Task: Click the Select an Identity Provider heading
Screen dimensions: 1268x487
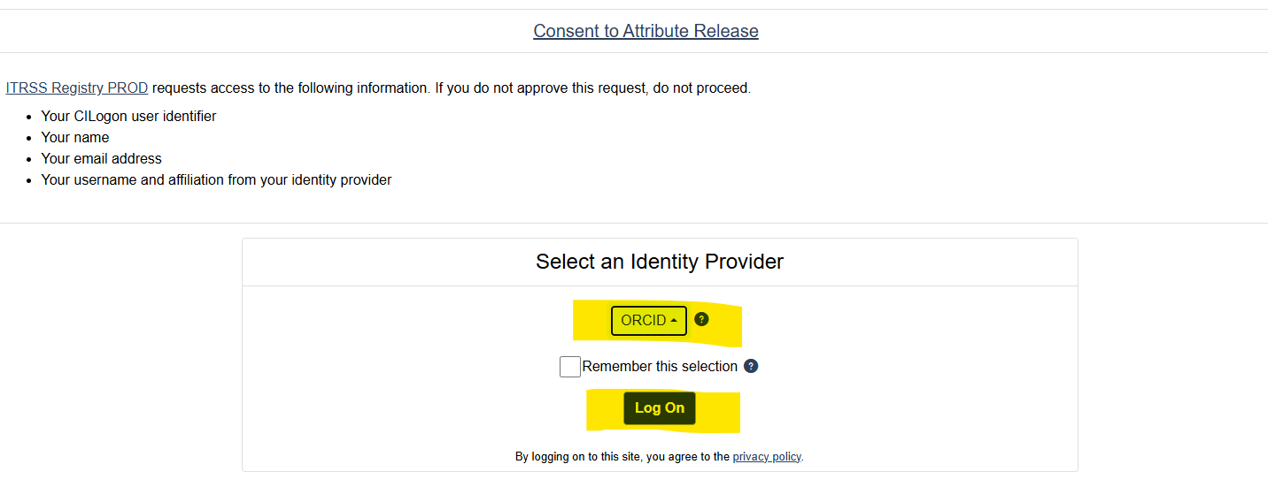Action: coord(660,262)
